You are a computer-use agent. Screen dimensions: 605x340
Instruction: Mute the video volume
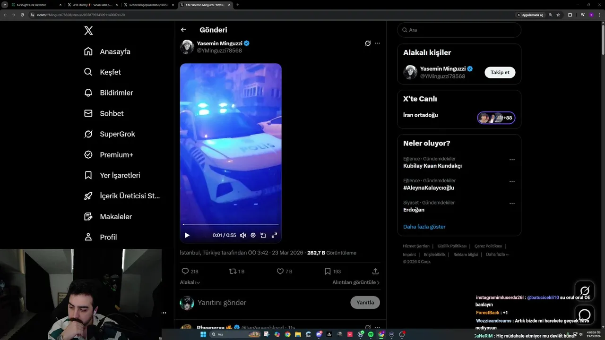(243, 235)
